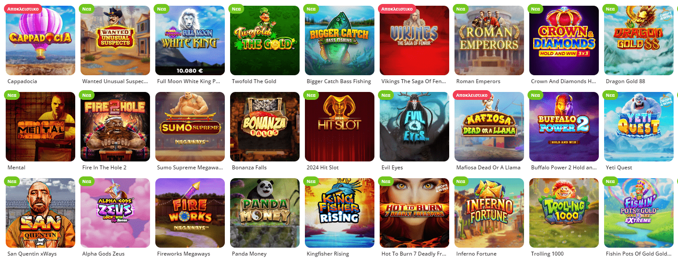Open the Cappadocia game thumbnail

pos(40,40)
